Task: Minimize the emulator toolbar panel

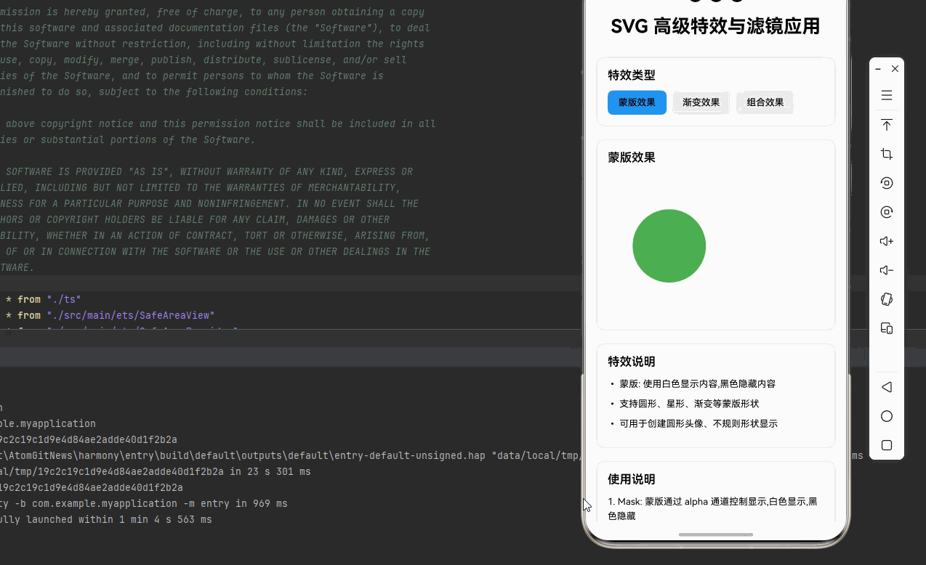Action: click(x=878, y=68)
